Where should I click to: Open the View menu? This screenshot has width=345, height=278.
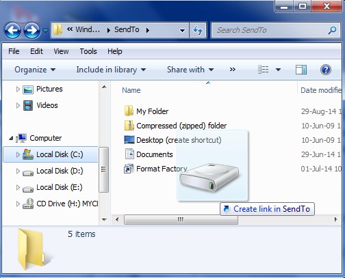[61, 51]
